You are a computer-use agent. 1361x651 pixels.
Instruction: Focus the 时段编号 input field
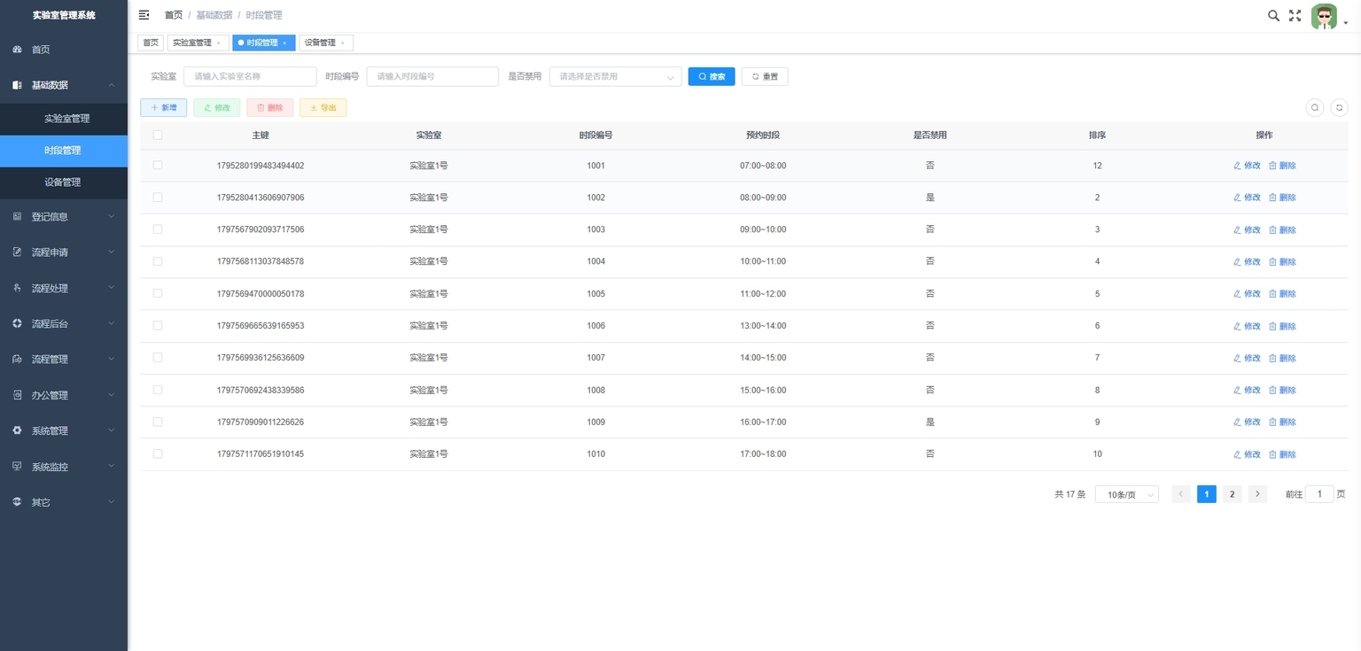pyautogui.click(x=432, y=76)
